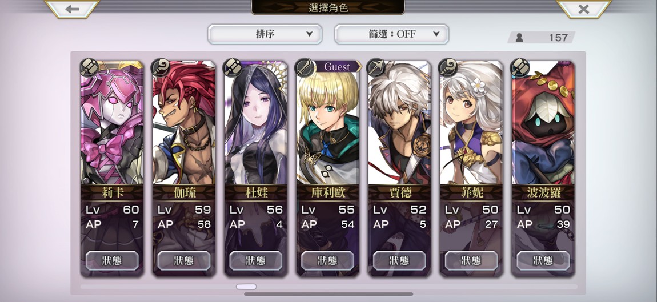The width and height of the screenshot is (657, 302).
Task: View the 狀態 status of 伽琉
Action: pos(184,260)
